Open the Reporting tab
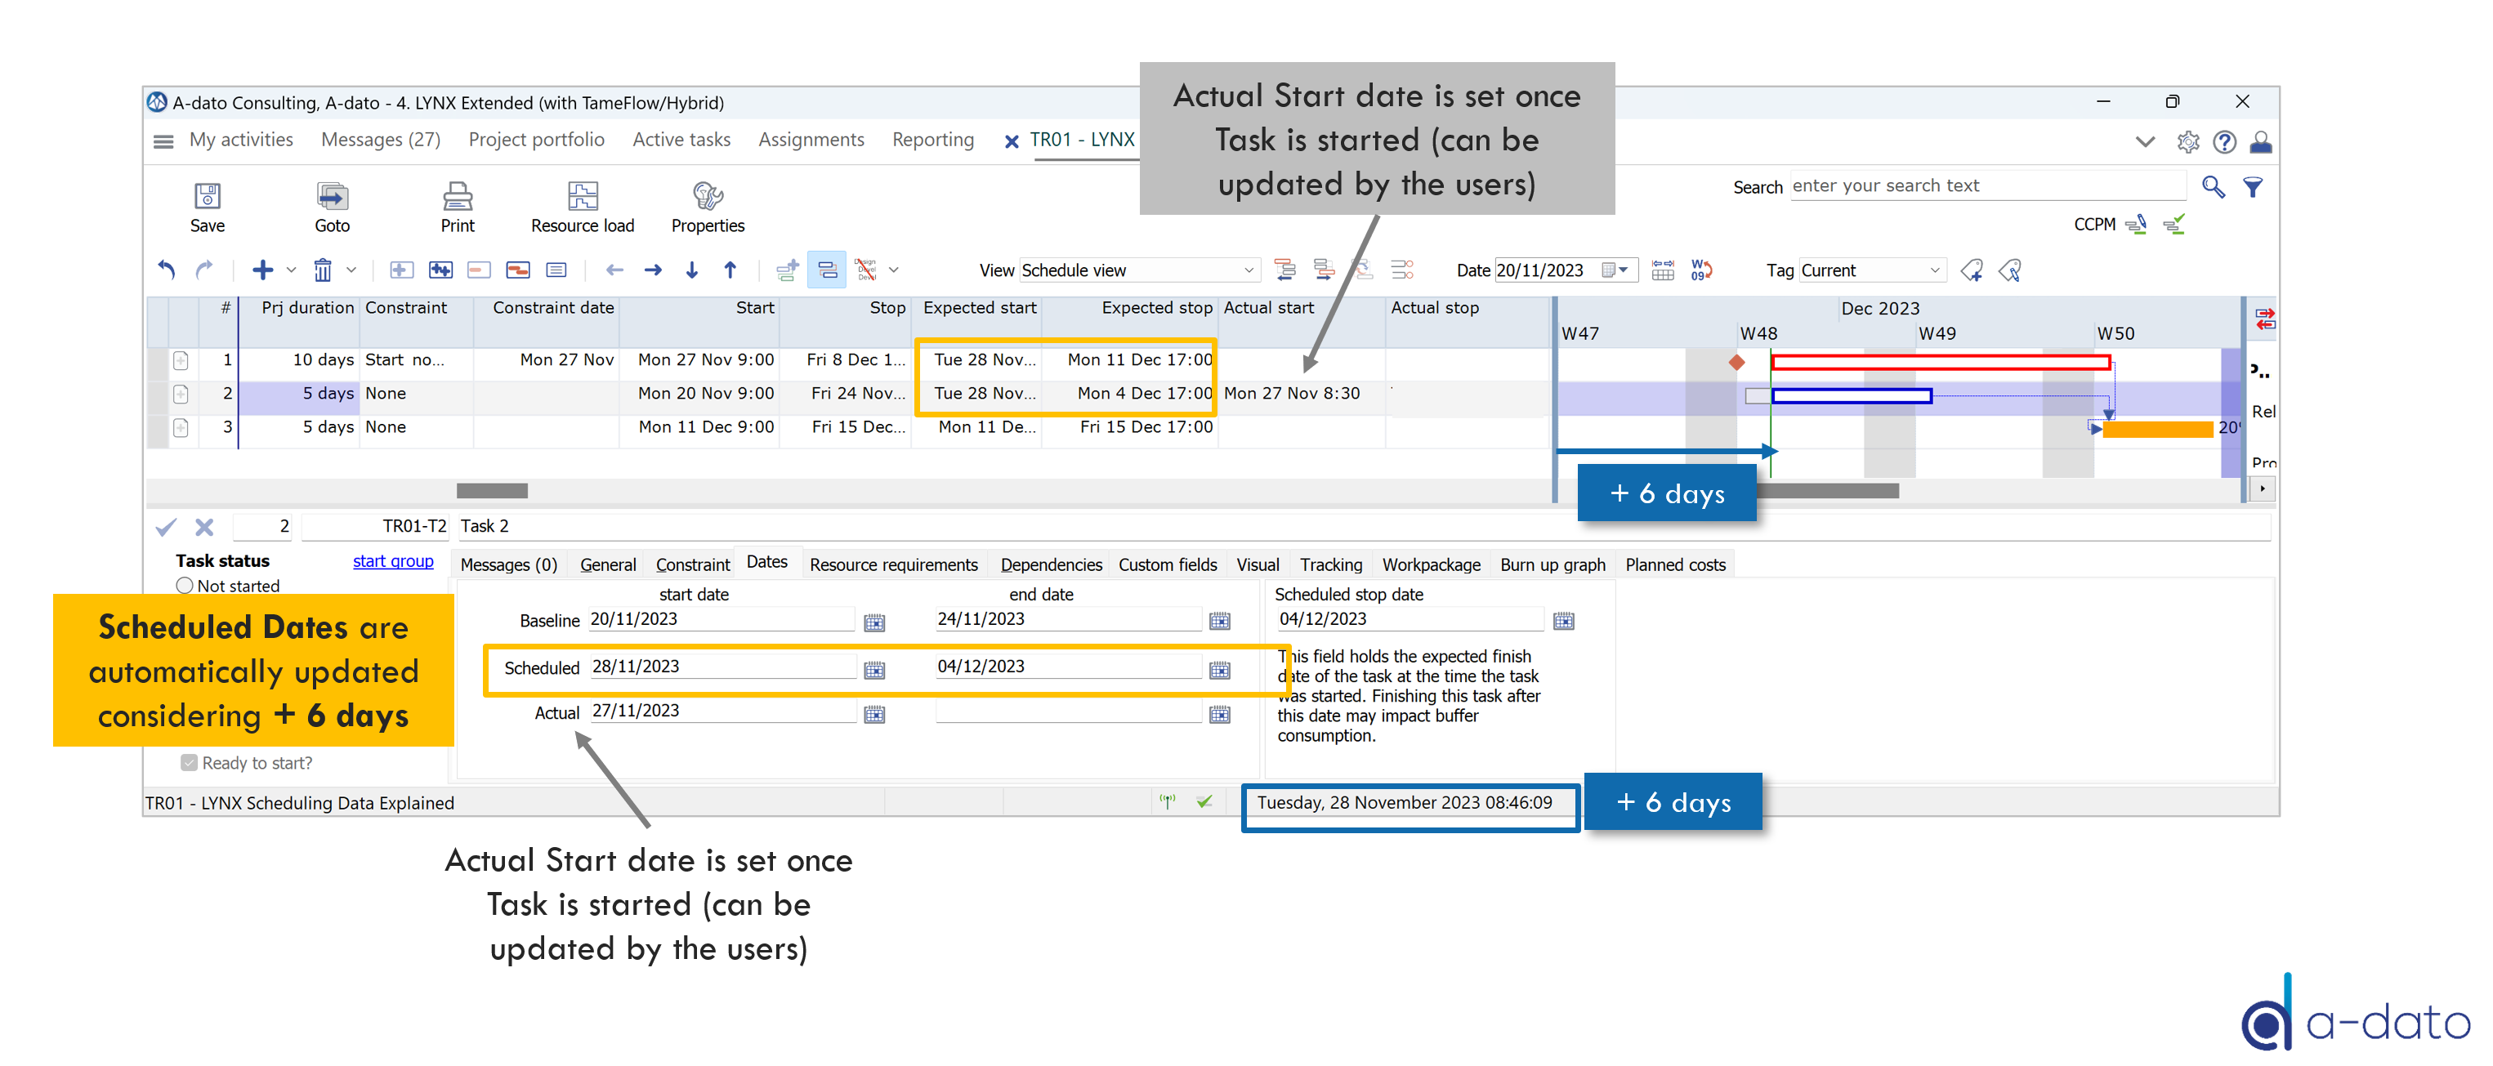 pyautogui.click(x=933, y=140)
